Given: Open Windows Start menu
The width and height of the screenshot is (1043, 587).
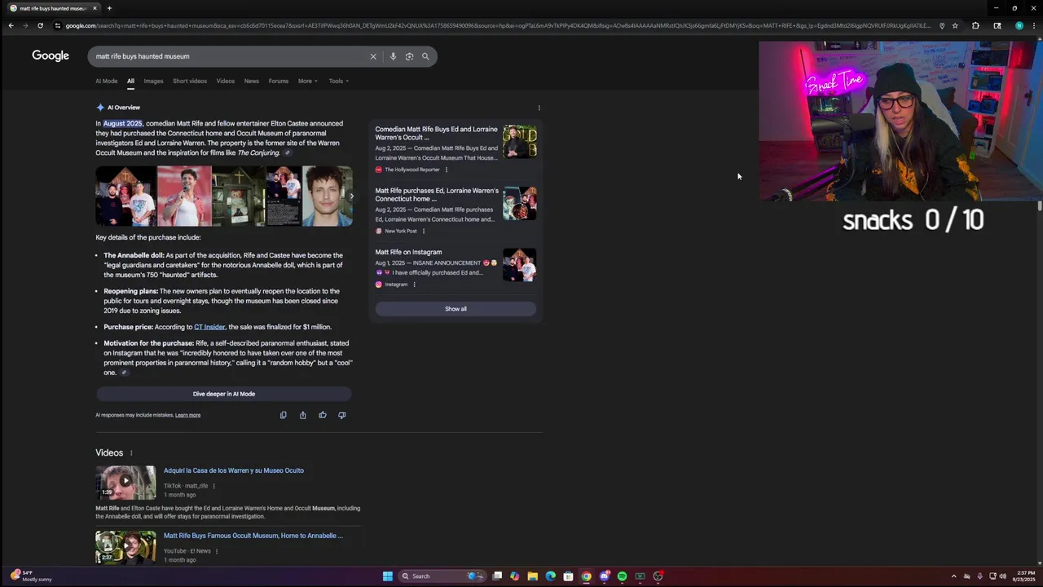Looking at the screenshot, I should [388, 576].
